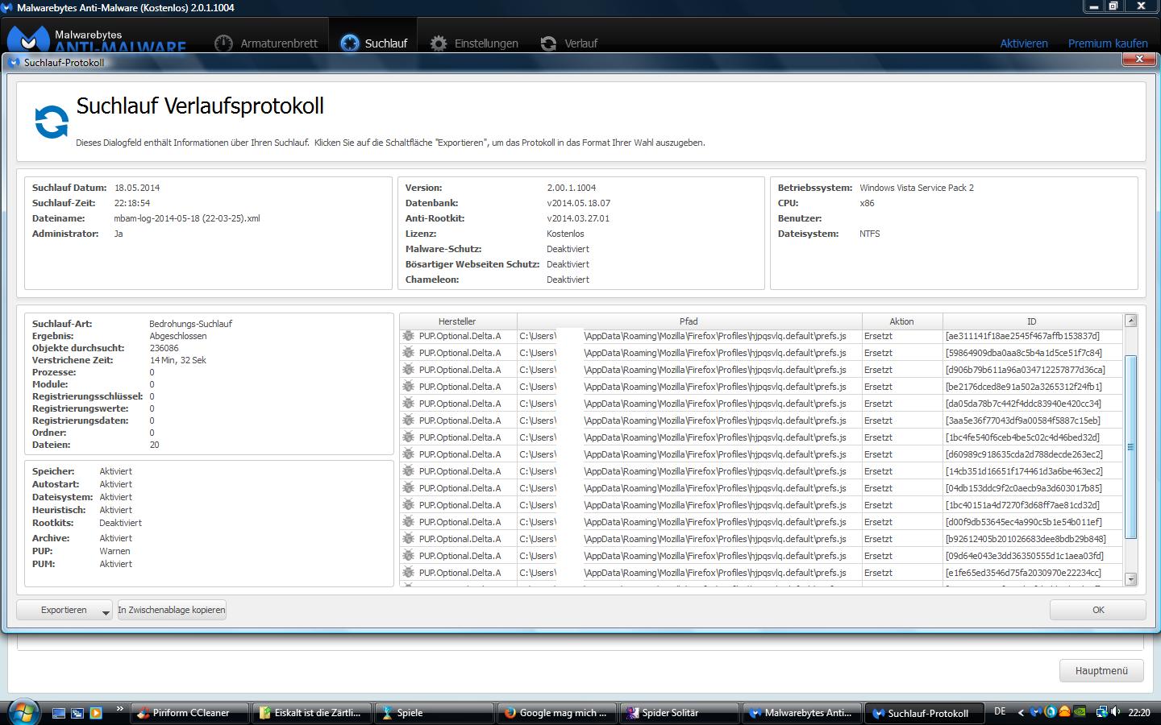The height and width of the screenshot is (725, 1161).
Task: Confirm the dialog with OK
Action: pos(1097,610)
